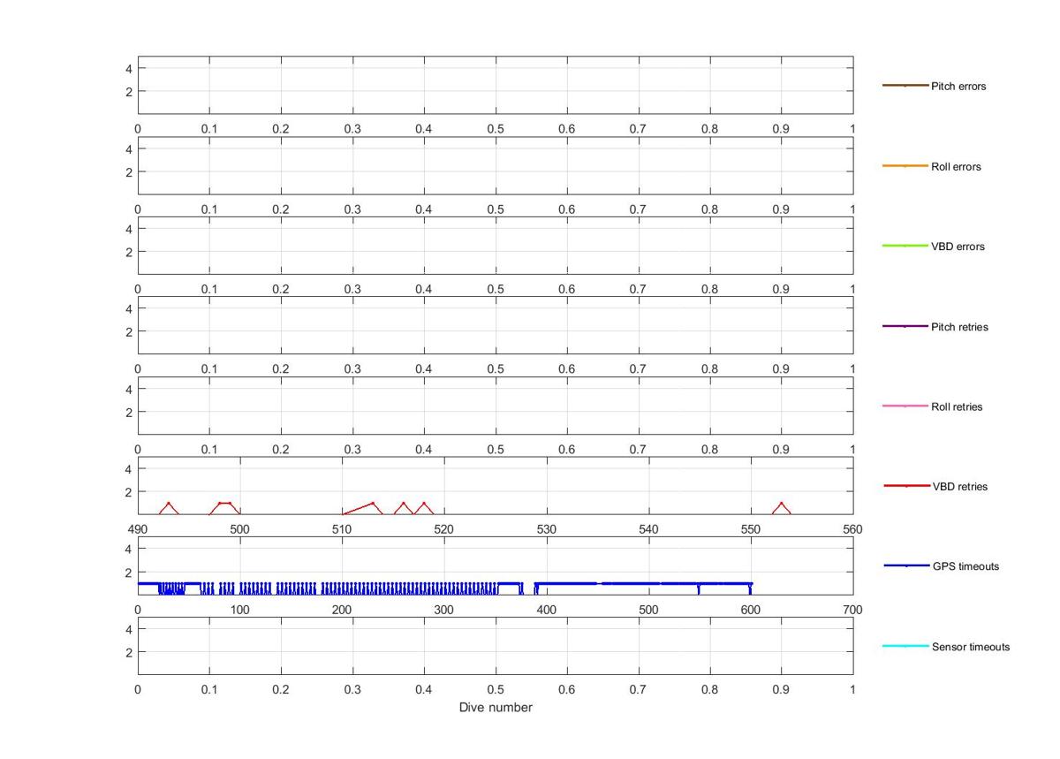Click the cyan Sensor timeouts legend line
1060x759 pixels.
point(905,646)
